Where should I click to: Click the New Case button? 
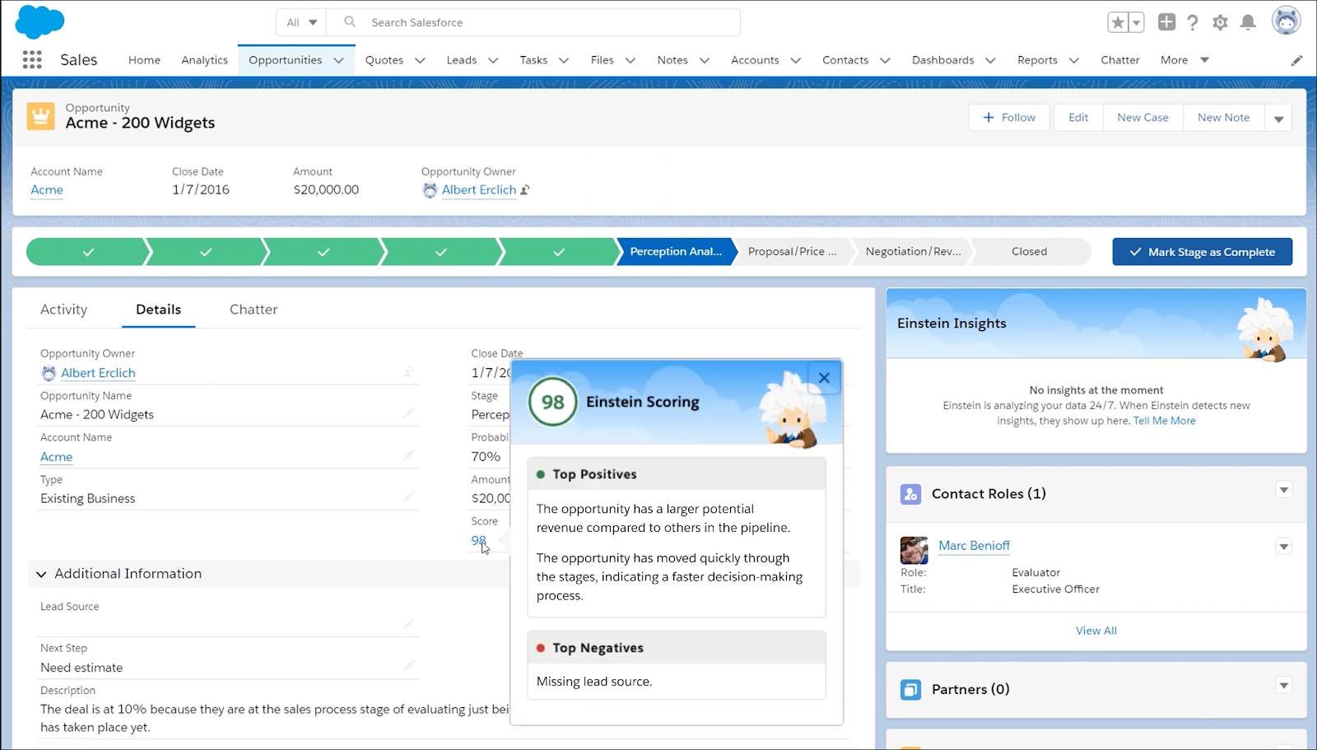1142,118
